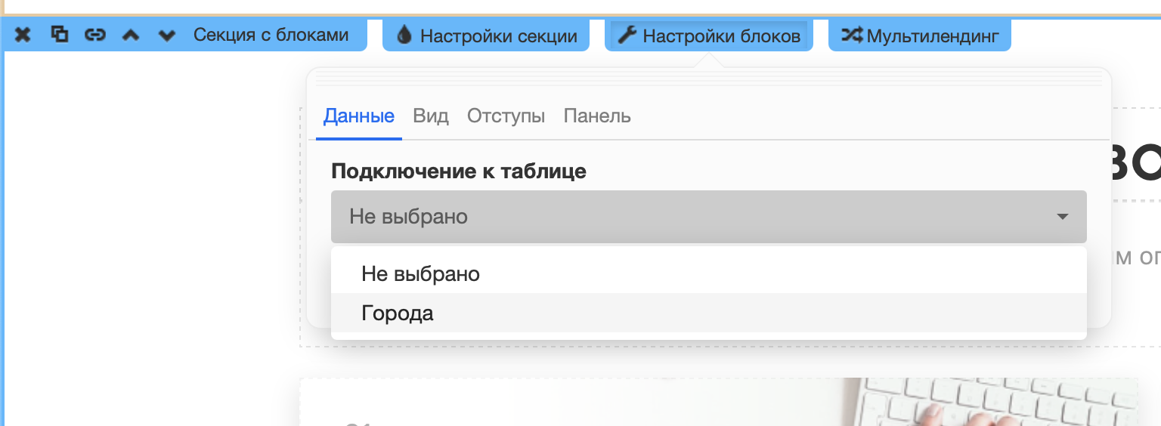
Task: Copy the section link via chain icon
Action: point(94,35)
